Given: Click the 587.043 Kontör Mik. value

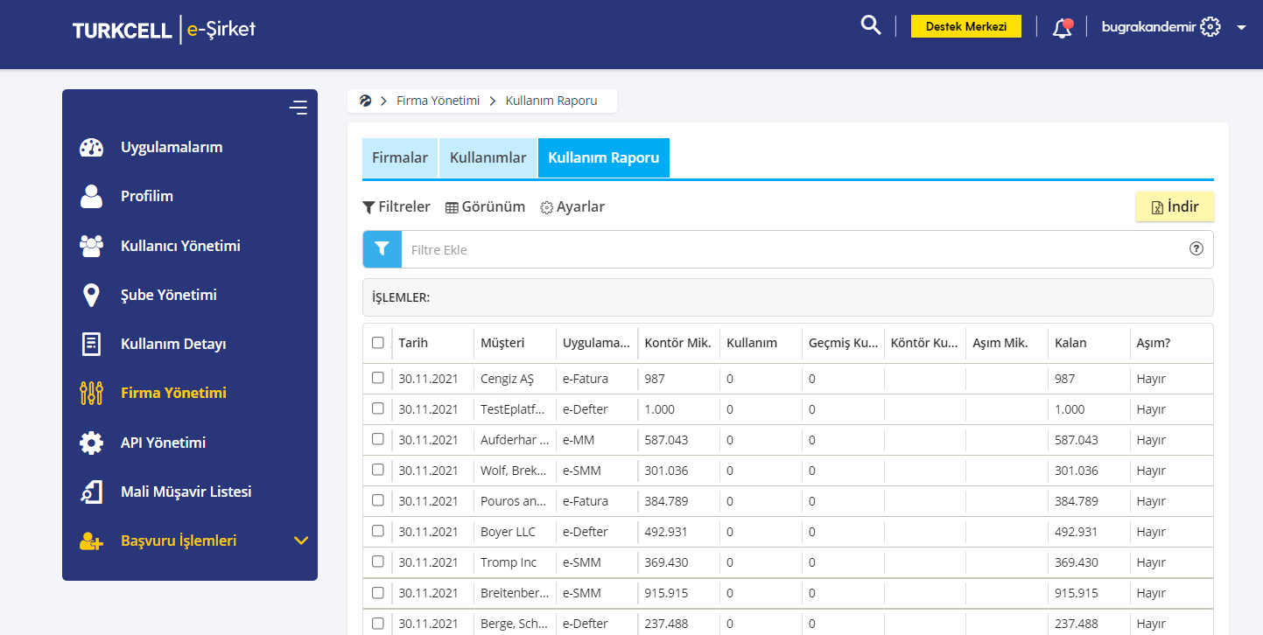Looking at the screenshot, I should pos(666,440).
